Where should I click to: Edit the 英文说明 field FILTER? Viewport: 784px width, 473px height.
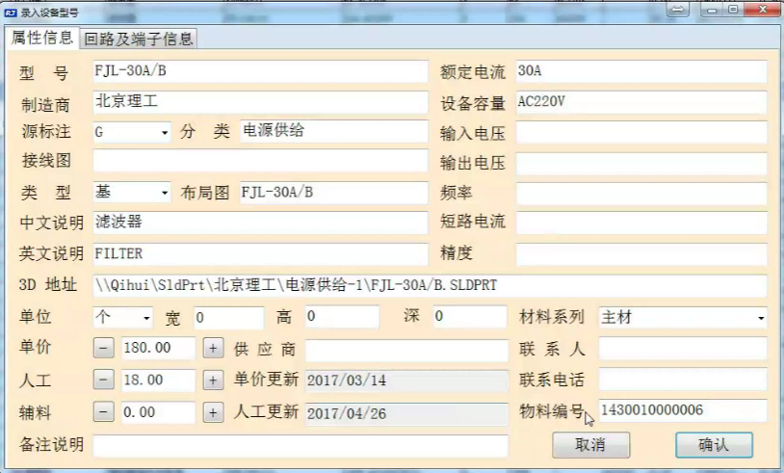click(x=260, y=254)
